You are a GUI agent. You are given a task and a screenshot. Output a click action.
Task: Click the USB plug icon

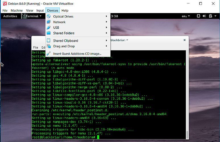click(48, 28)
